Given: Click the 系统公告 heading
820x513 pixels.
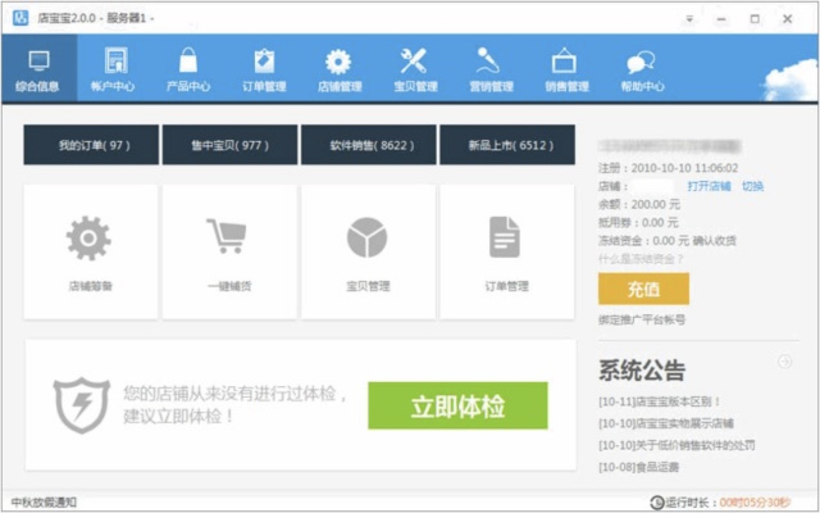Looking at the screenshot, I should point(641,370).
